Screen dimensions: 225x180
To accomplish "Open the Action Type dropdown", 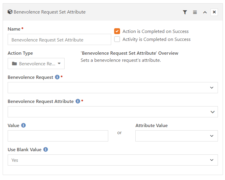I will pyautogui.click(x=36, y=64).
